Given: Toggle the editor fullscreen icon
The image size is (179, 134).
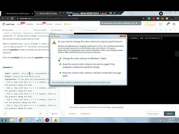Looking at the screenshot, I should (x=175, y=30).
